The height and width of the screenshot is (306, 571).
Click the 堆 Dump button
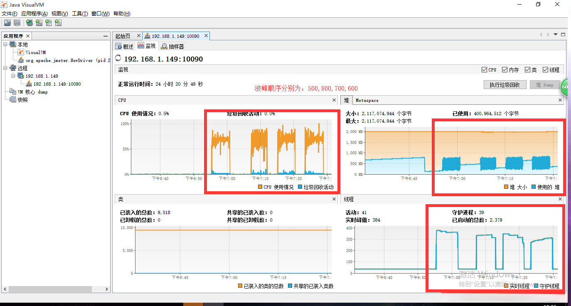tap(544, 85)
